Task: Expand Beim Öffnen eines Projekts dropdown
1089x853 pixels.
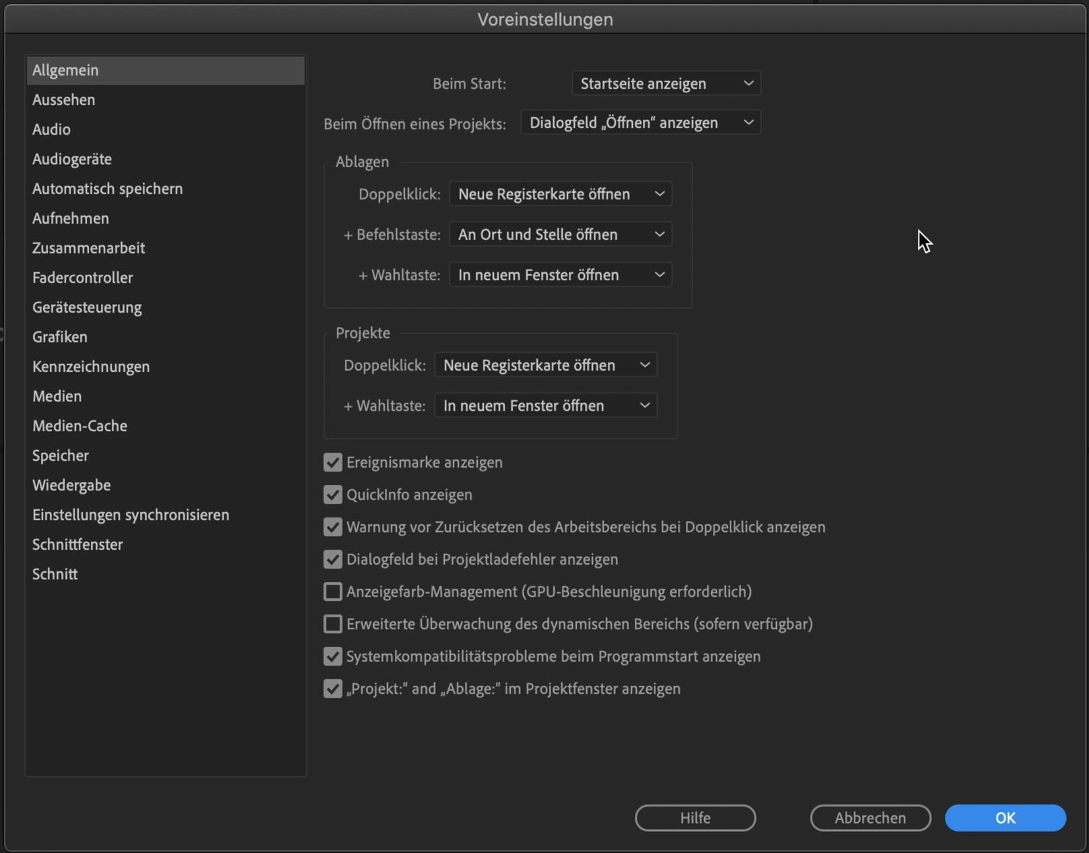Action: (x=640, y=123)
